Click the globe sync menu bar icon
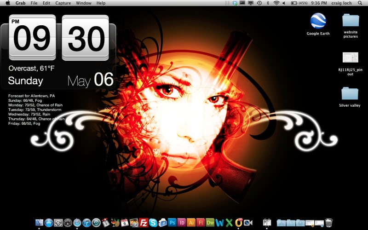368x230 pixels. pyautogui.click(x=235, y=3)
